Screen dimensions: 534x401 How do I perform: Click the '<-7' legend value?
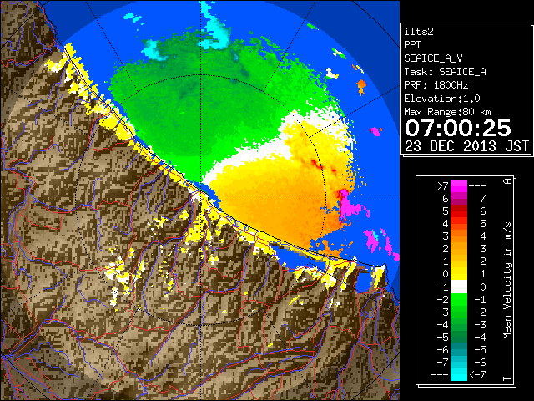(x=477, y=375)
